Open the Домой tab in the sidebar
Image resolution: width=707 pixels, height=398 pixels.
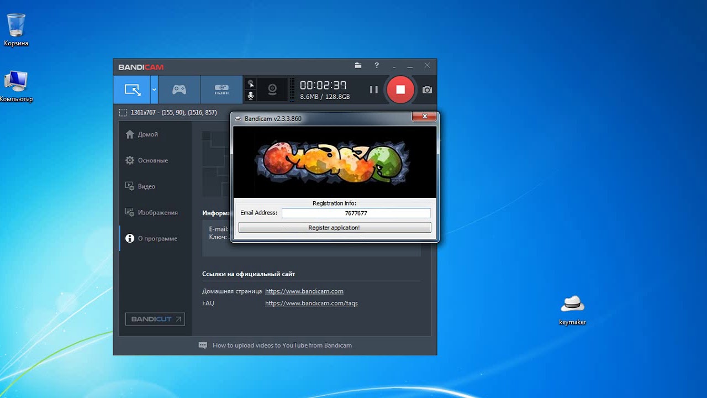[155, 134]
